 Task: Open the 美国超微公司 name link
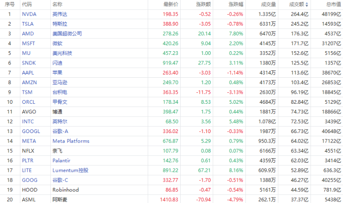(x=67, y=34)
